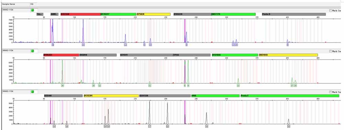Select the green Penta E marker bar
Image resolution: width=344 pixels, height=130 pixels.
[290, 96]
